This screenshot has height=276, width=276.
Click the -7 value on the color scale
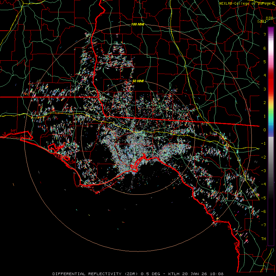click(263, 225)
